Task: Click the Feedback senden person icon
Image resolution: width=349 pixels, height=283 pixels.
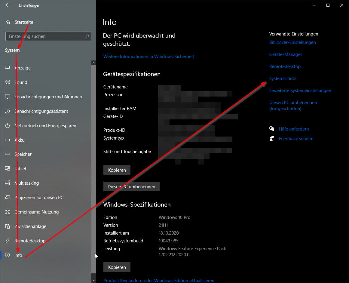Action: click(272, 139)
